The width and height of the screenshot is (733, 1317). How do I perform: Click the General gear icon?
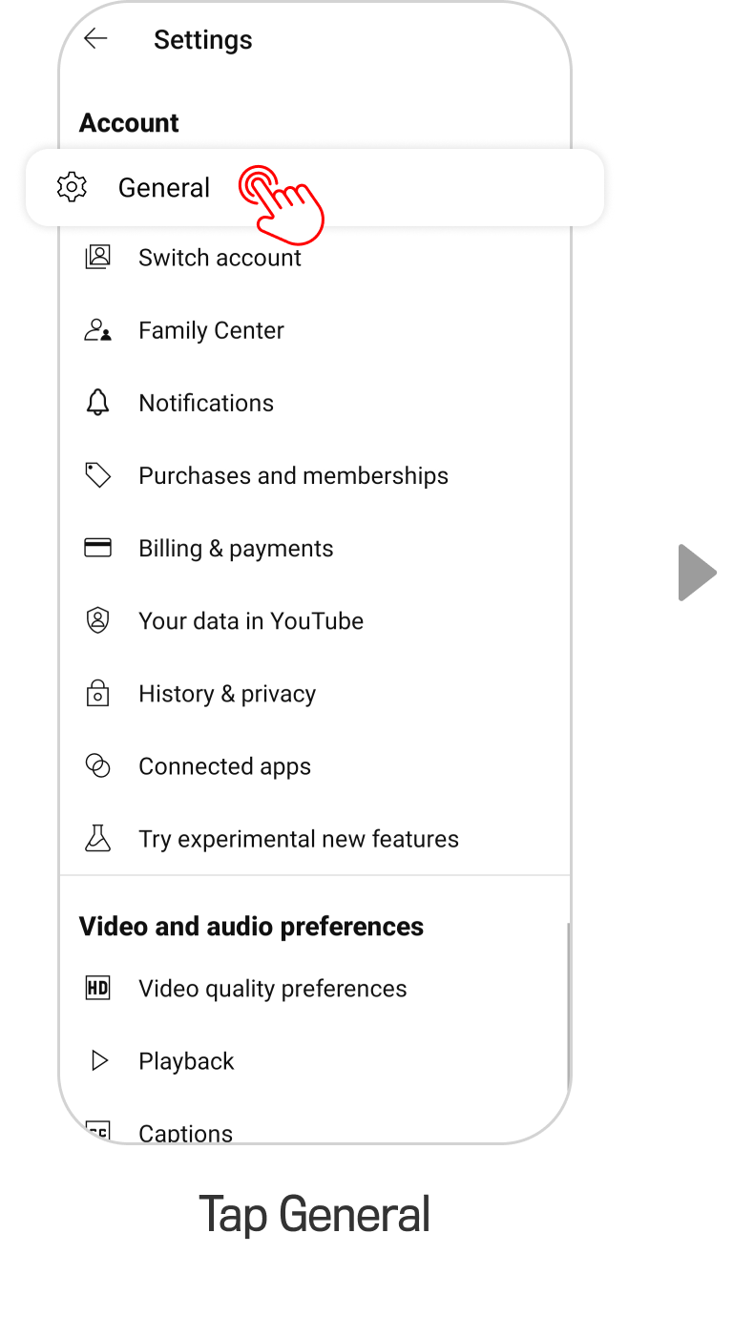[x=72, y=187]
